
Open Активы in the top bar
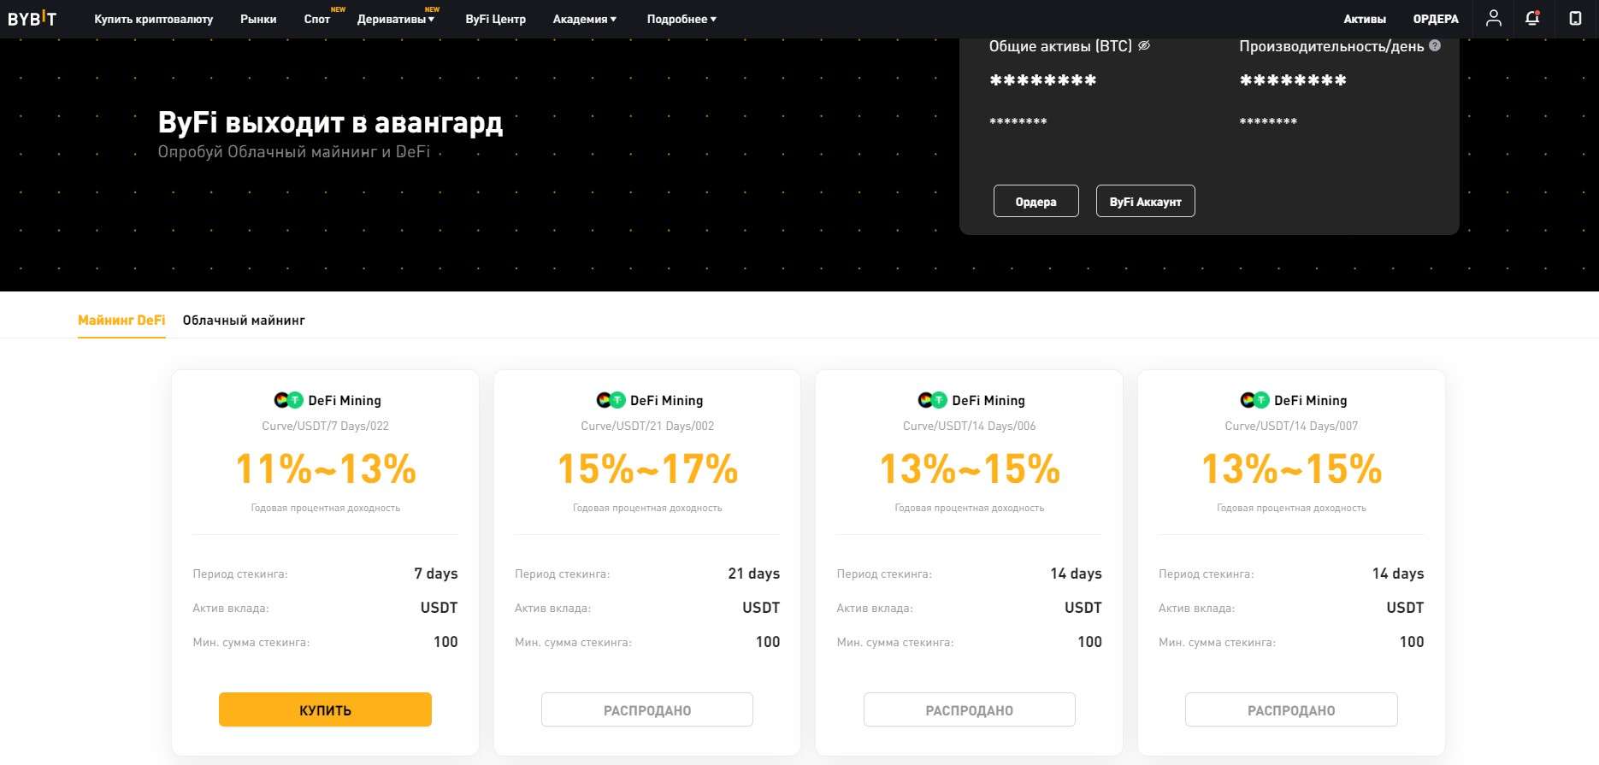(x=1365, y=19)
